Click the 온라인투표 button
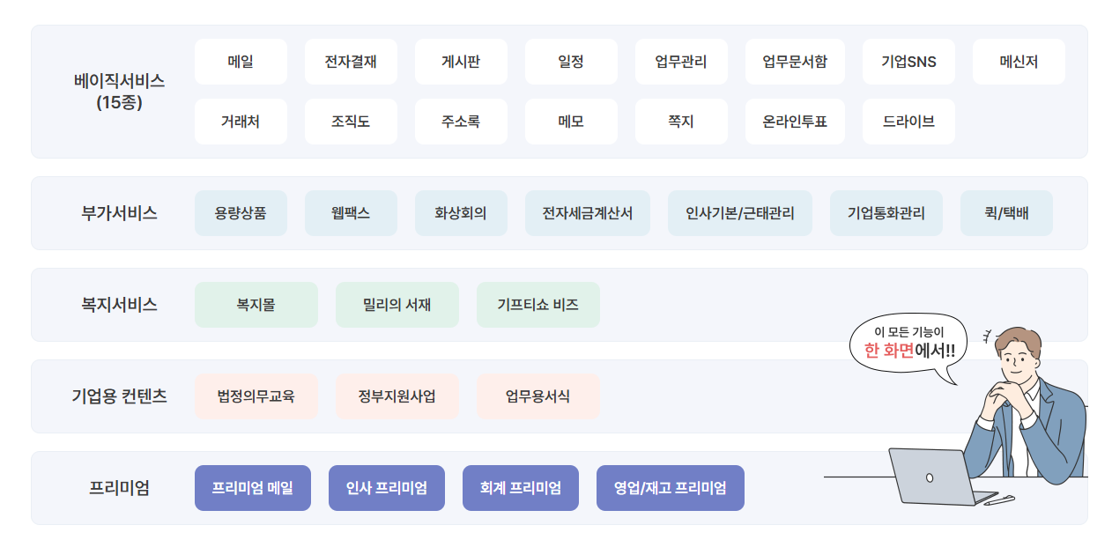 coord(795,122)
